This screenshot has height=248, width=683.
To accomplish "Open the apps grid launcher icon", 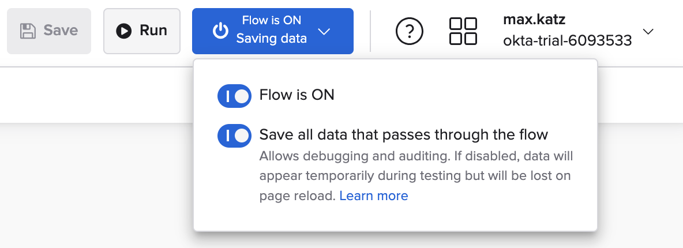I will (x=463, y=31).
